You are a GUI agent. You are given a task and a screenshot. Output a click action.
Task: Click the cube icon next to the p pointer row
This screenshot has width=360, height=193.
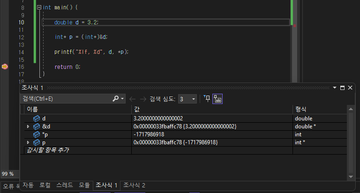point(37,142)
